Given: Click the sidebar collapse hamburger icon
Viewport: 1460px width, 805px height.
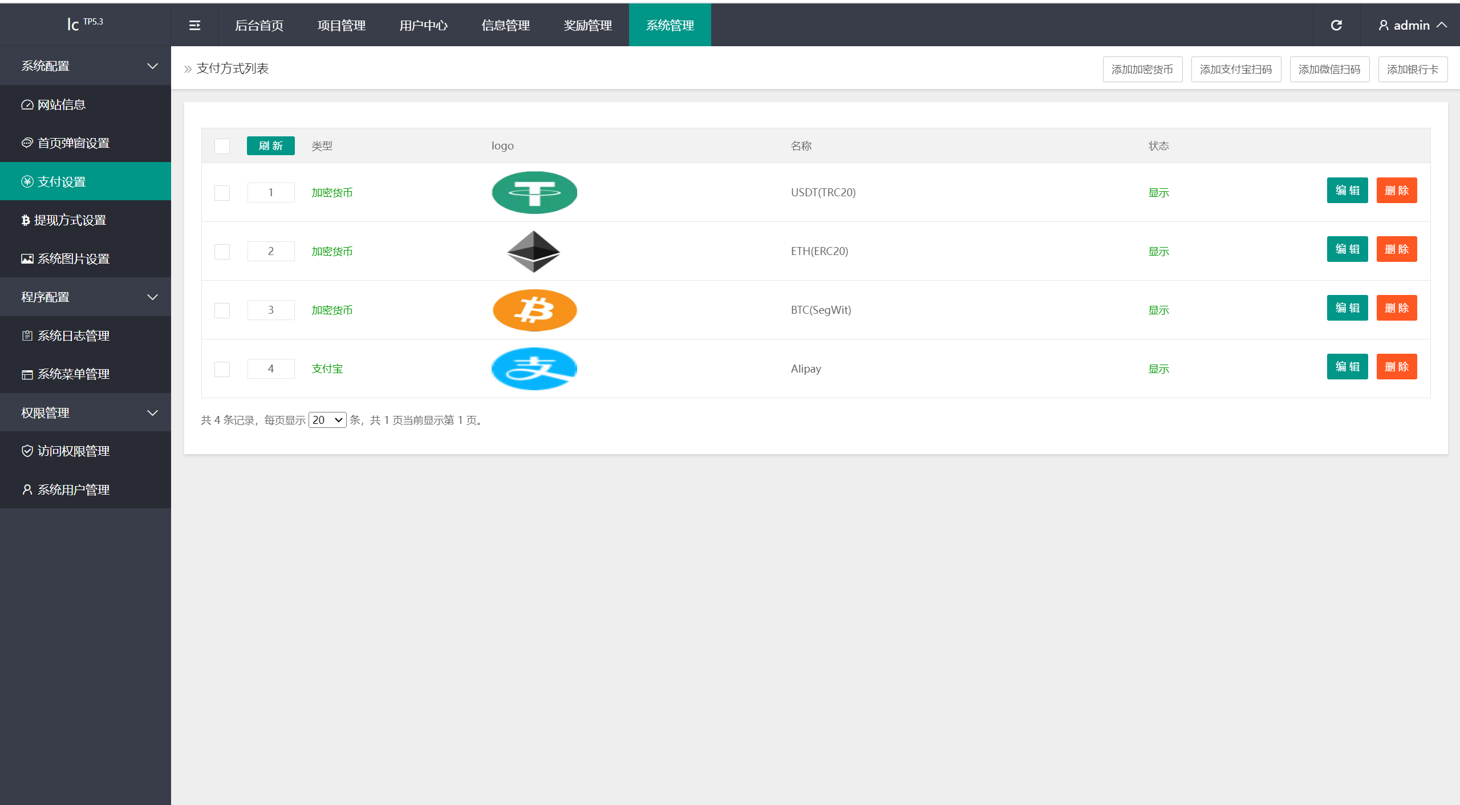Looking at the screenshot, I should pos(195,25).
